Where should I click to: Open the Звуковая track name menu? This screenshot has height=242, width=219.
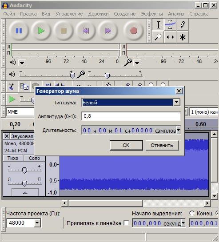[22, 136]
